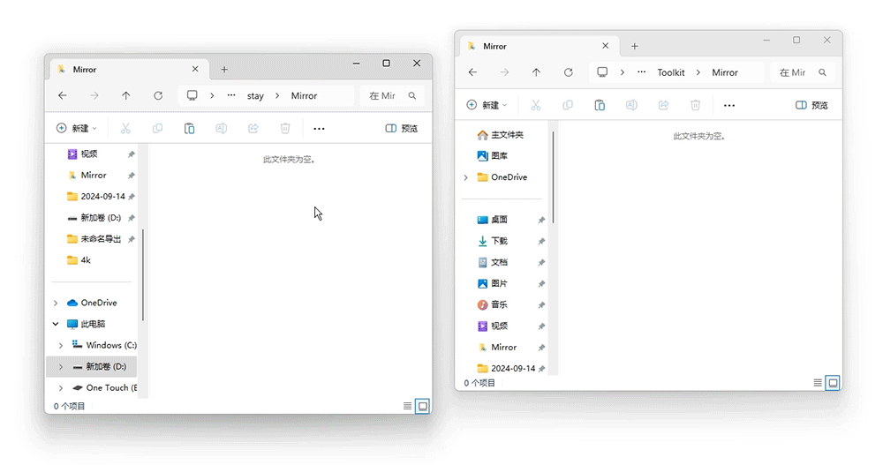Click Share icon in left window toolbar

(253, 128)
